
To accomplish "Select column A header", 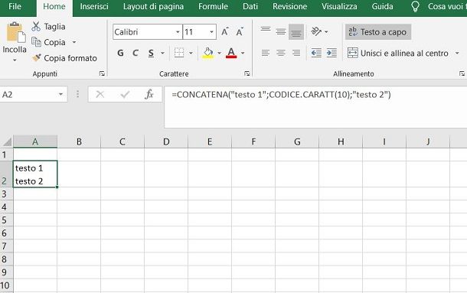I will point(35,142).
